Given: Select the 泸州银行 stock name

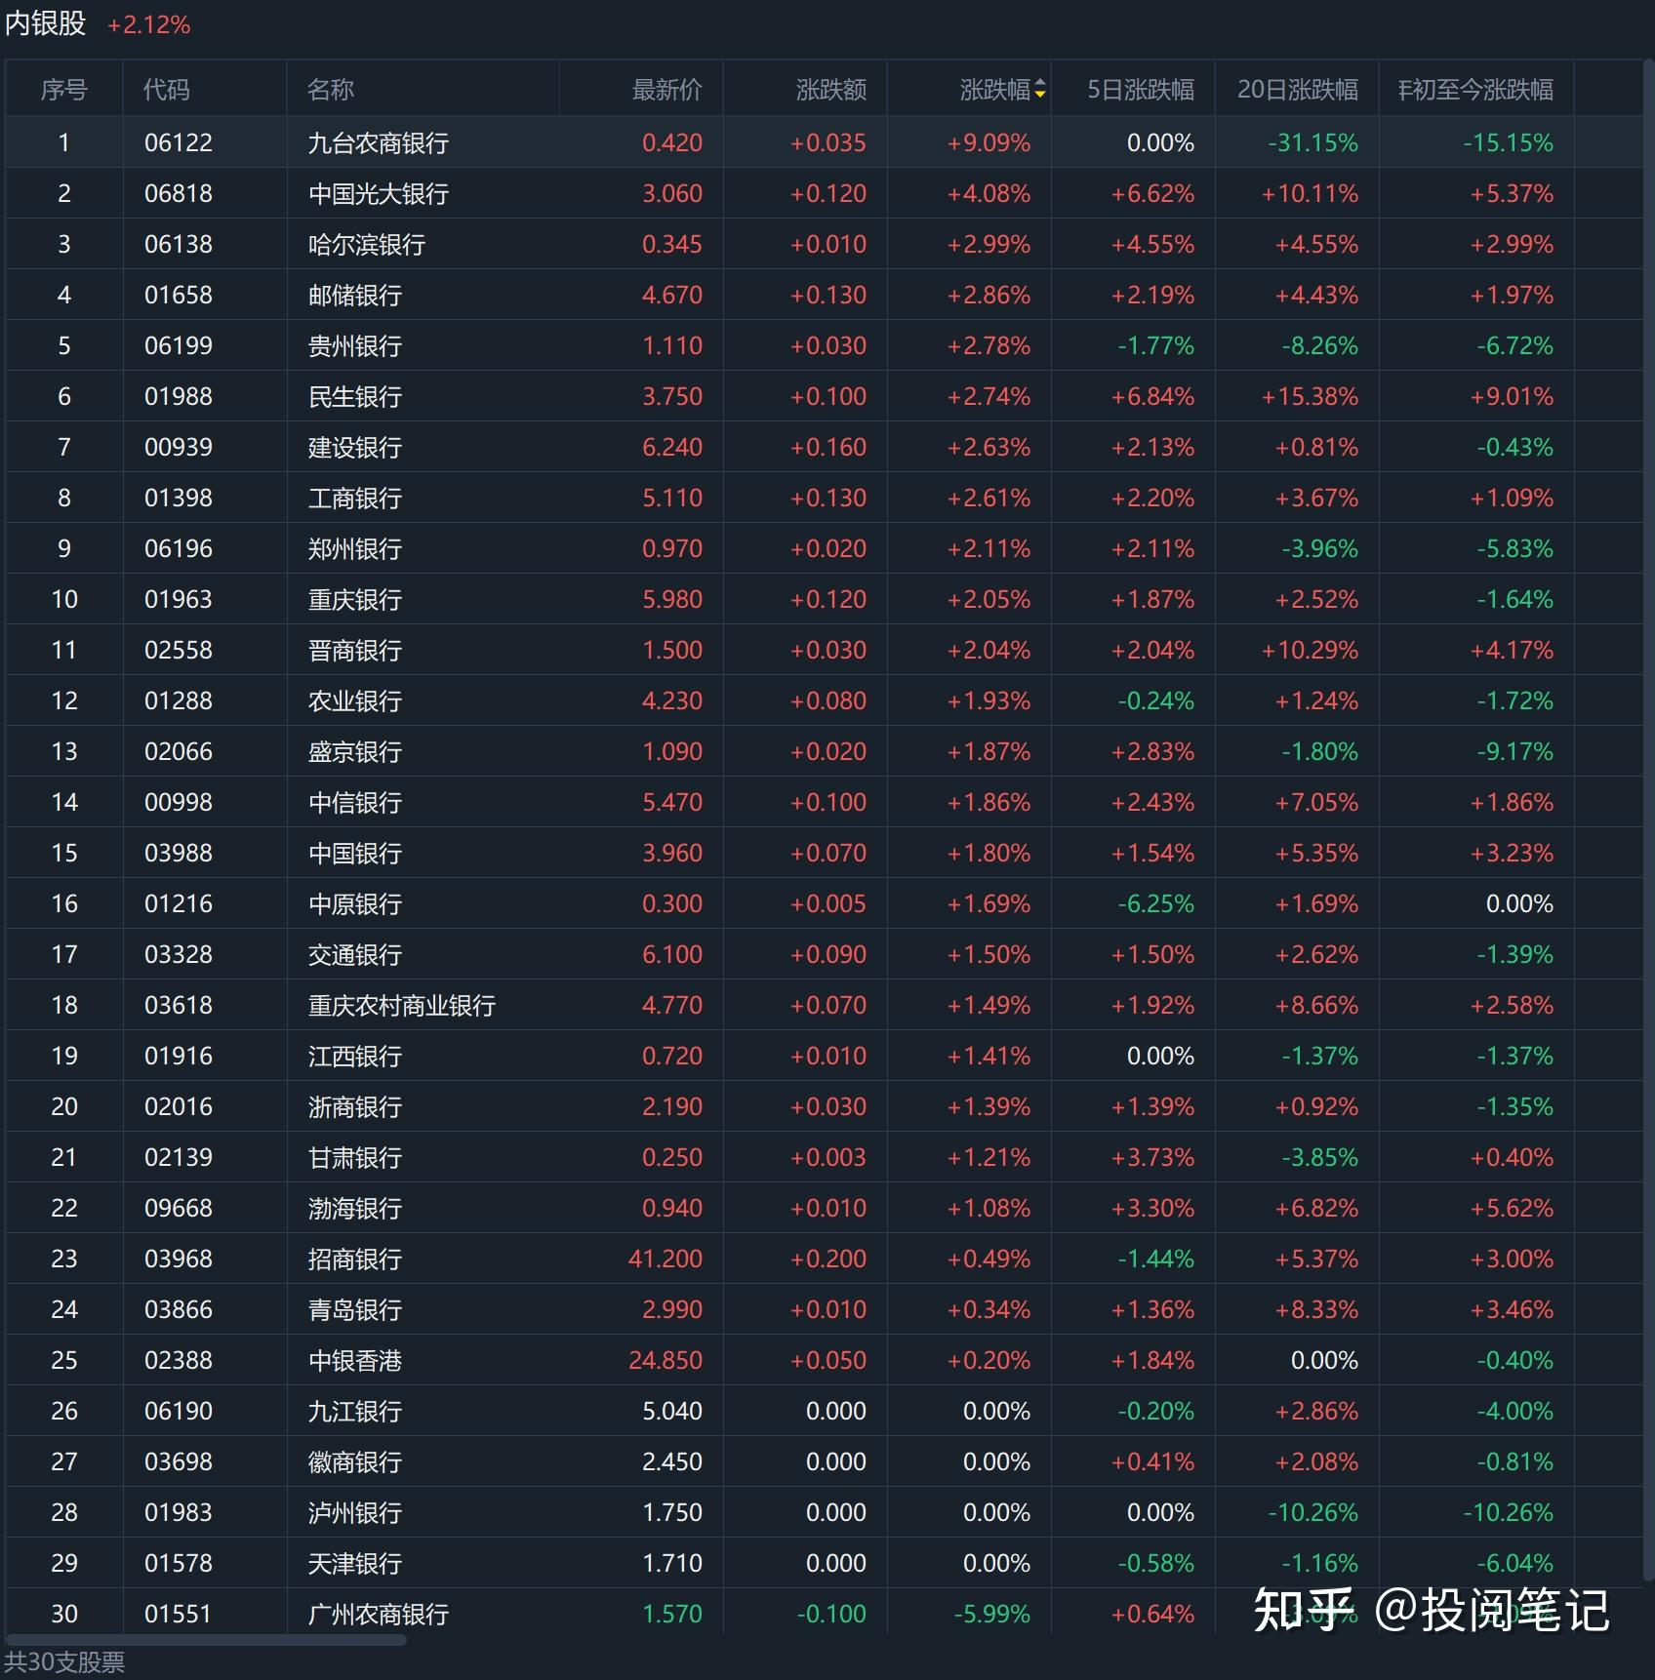Looking at the screenshot, I should pyautogui.click(x=355, y=1512).
